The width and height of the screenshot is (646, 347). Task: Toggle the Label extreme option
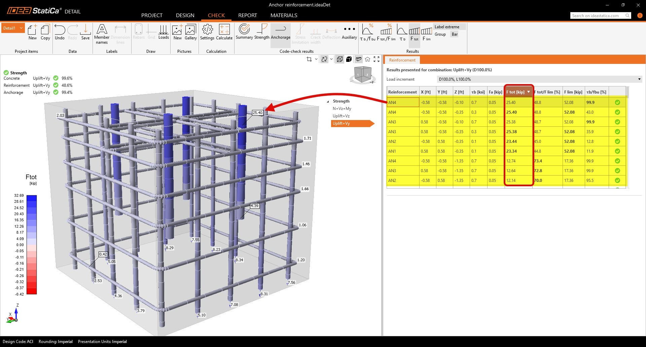pos(446,27)
